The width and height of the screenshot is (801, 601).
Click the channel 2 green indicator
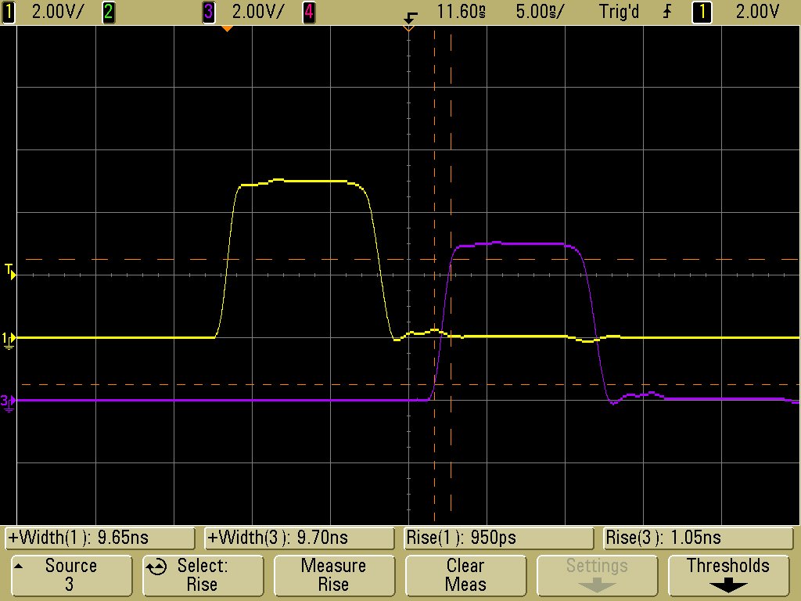point(109,12)
